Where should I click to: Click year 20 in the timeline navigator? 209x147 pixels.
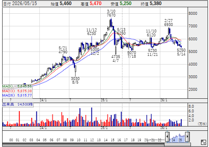[146, 140]
